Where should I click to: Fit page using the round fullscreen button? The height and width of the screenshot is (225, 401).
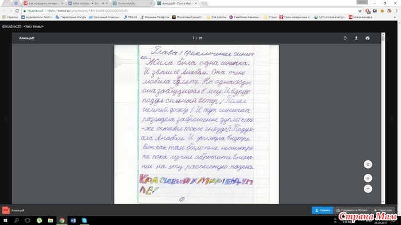coord(368,164)
